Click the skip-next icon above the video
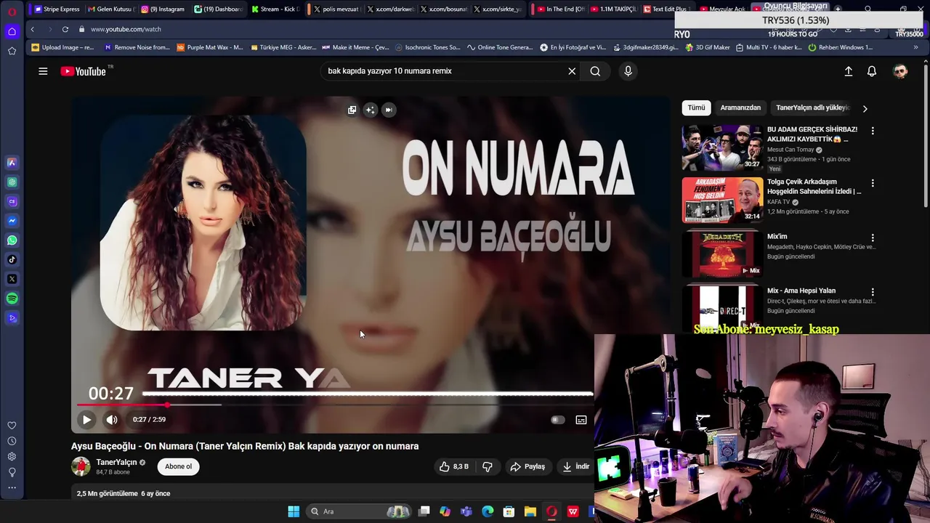Image resolution: width=930 pixels, height=523 pixels. tap(389, 110)
